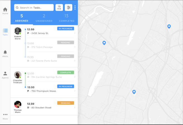Viewport: 183px width, 125px height.
Task: Click Pending badge for Tobin Passage
Action: (65, 42)
